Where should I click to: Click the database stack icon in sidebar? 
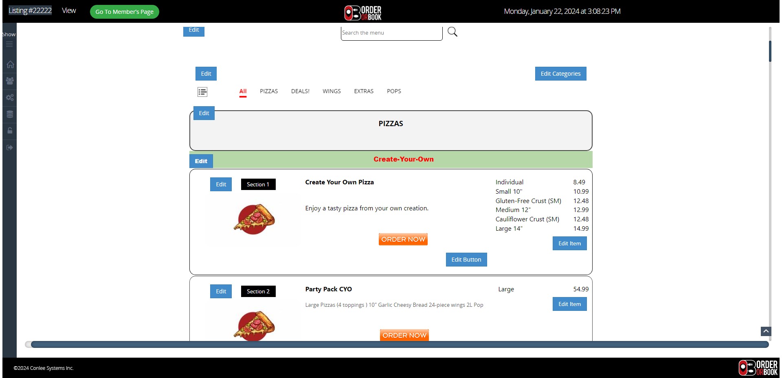coord(10,114)
